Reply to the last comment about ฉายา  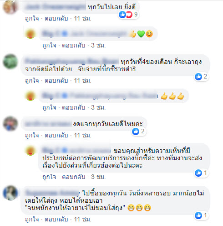(56, 219)
